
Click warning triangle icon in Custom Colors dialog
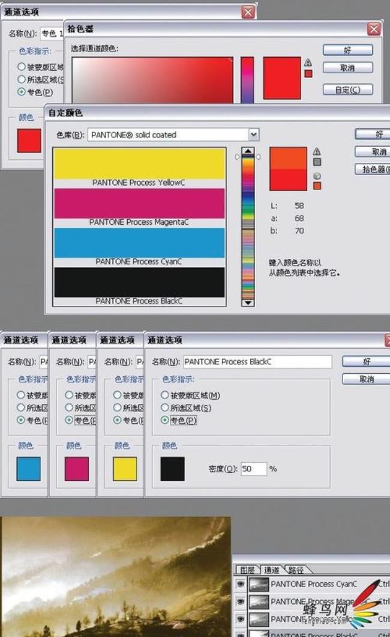click(x=317, y=151)
